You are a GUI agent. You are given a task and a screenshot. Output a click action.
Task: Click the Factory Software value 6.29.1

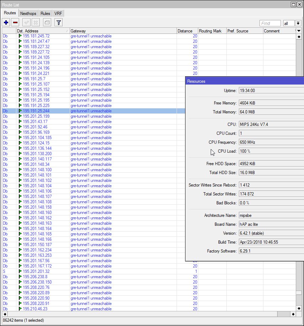[271, 251]
